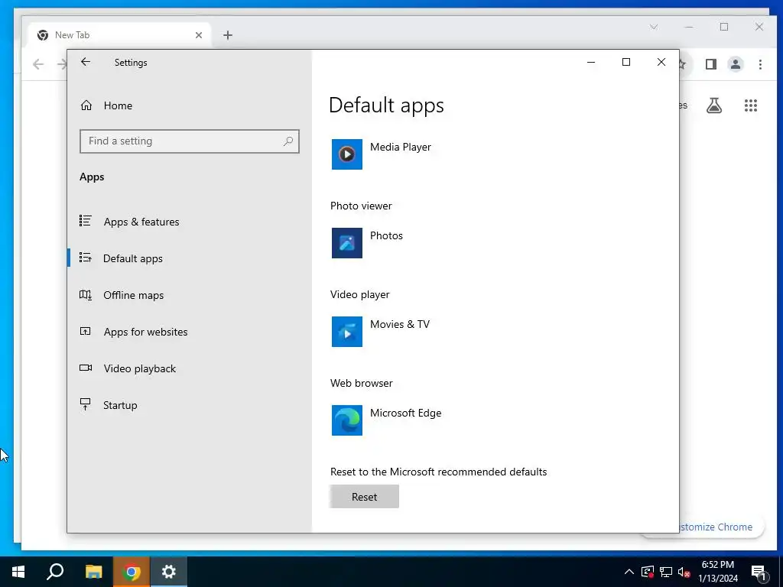This screenshot has height=587, width=783.
Task: Click the Home icon in Settings sidebar
Action: (x=86, y=105)
